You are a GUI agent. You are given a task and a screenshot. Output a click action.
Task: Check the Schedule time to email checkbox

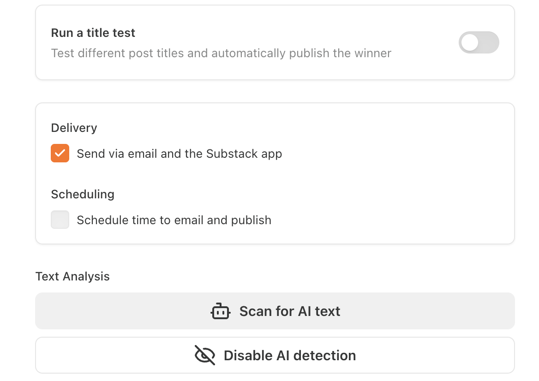coord(60,220)
